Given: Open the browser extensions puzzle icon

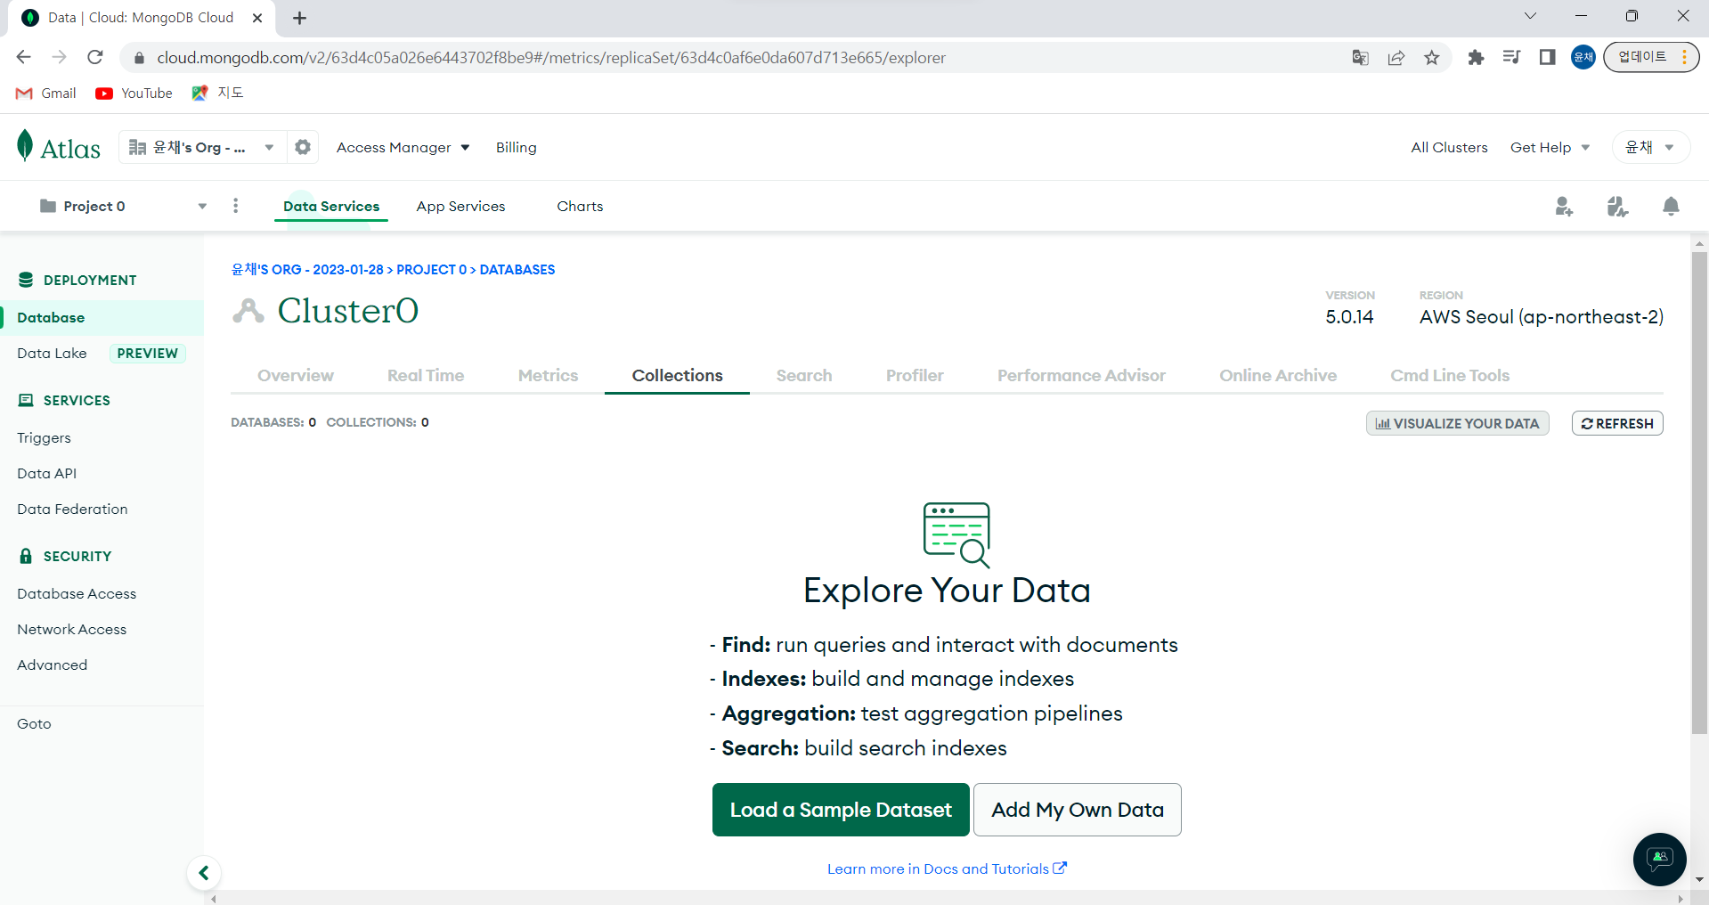Looking at the screenshot, I should tap(1476, 58).
